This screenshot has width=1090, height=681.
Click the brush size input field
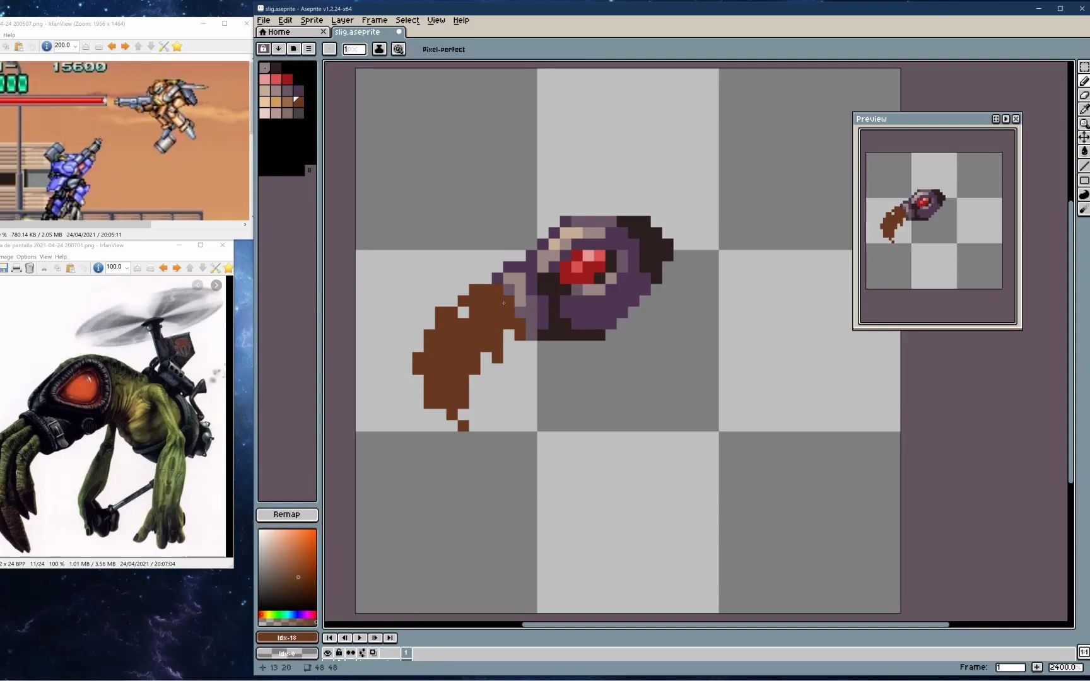[354, 49]
